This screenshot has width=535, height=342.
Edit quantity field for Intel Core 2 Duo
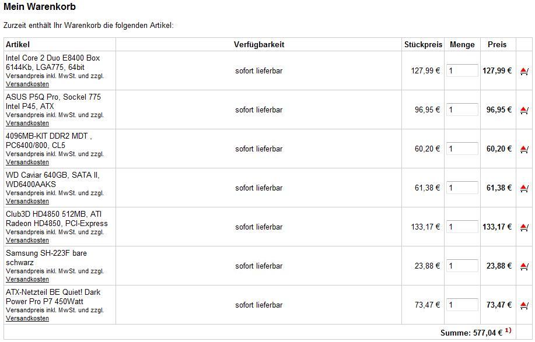click(x=462, y=70)
